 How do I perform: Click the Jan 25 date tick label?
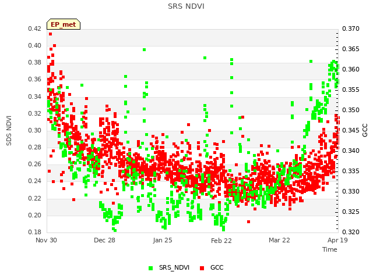(163, 240)
